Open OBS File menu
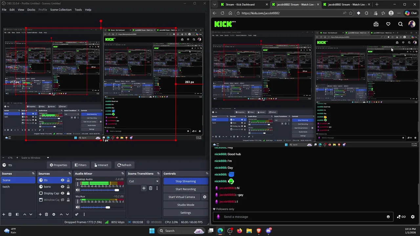420x236 pixels. coord(4,10)
